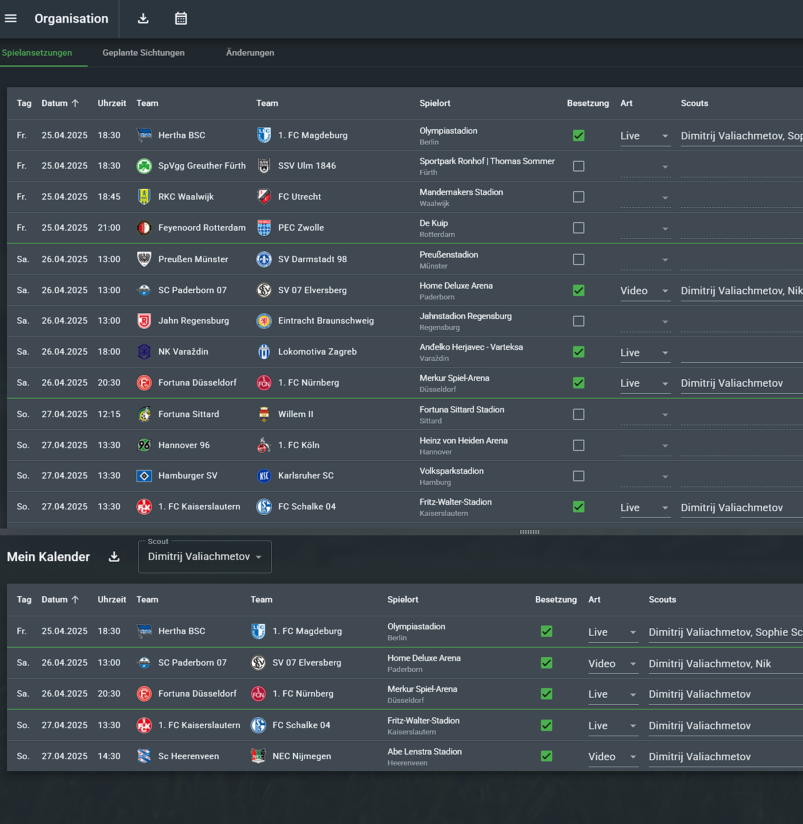Image resolution: width=803 pixels, height=824 pixels.
Task: Switch to Geplante Sichtungen tab
Action: (143, 53)
